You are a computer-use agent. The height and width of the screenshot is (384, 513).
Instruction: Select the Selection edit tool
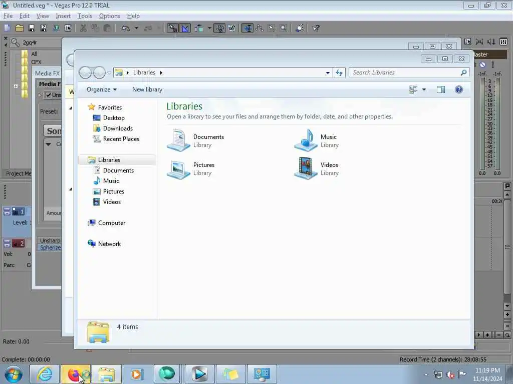click(272, 28)
